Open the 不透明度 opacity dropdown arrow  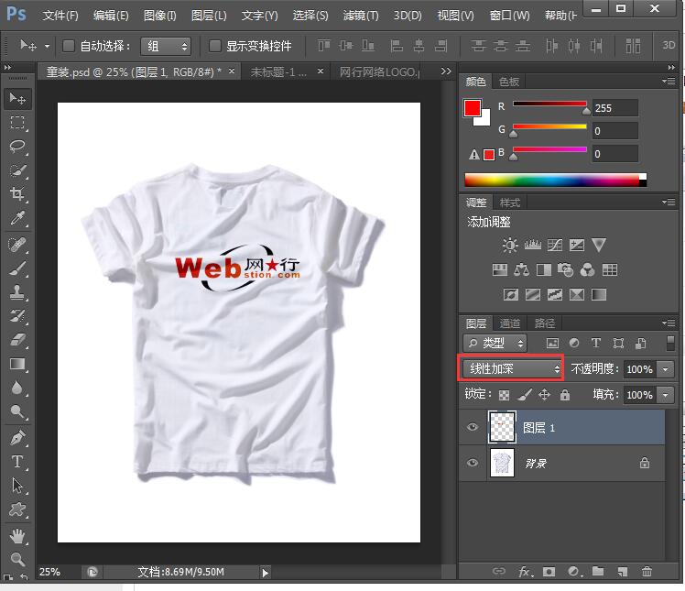pyautogui.click(x=666, y=369)
